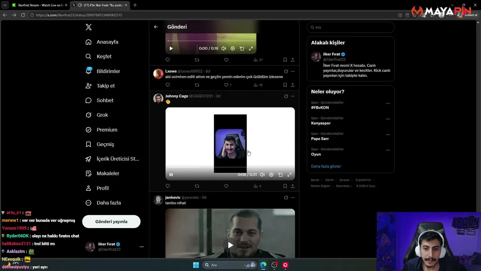Open options for Pape Sarr trend
The image size is (481, 271).
[x=388, y=134]
